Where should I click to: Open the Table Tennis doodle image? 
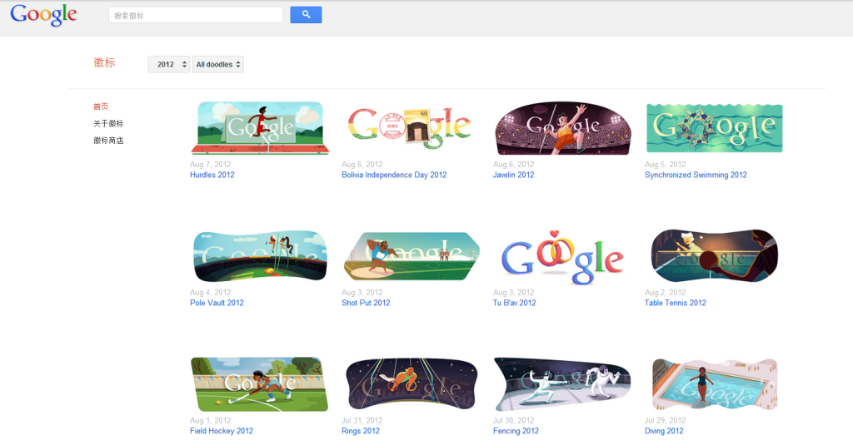(x=714, y=255)
